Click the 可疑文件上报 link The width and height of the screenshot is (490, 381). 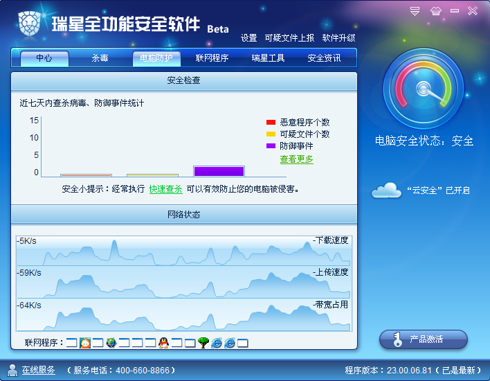[289, 38]
